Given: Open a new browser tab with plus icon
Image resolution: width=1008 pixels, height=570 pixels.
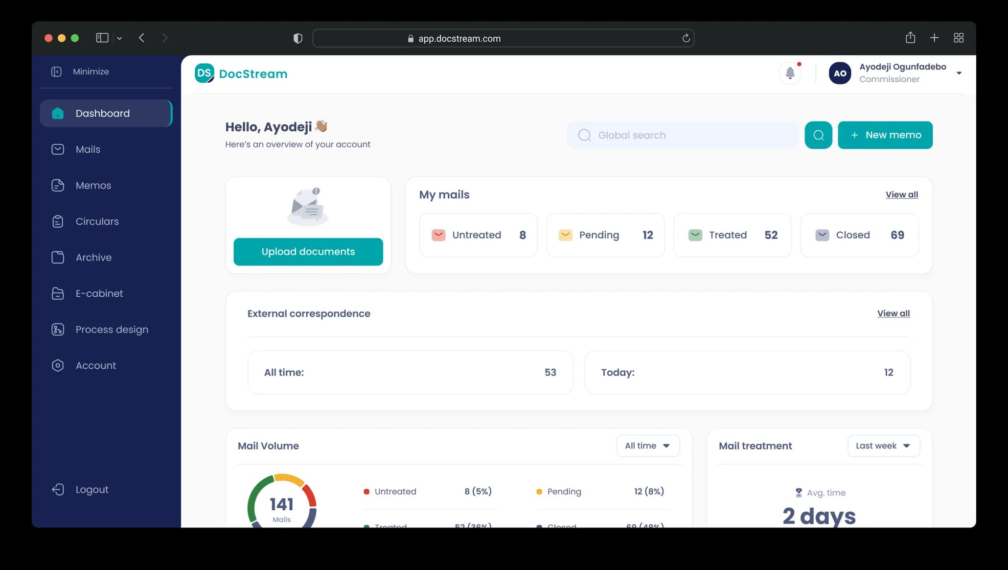Looking at the screenshot, I should pyautogui.click(x=934, y=38).
